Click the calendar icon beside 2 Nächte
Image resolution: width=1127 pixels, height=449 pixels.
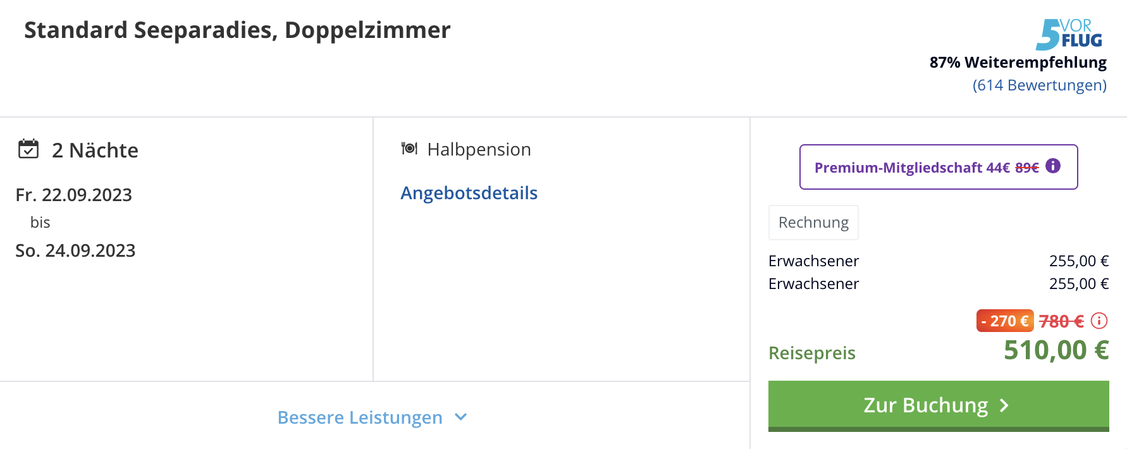point(28,149)
